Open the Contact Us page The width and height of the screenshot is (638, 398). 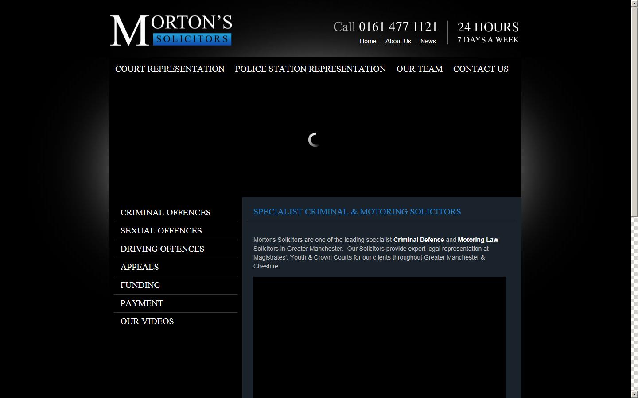[x=481, y=69]
